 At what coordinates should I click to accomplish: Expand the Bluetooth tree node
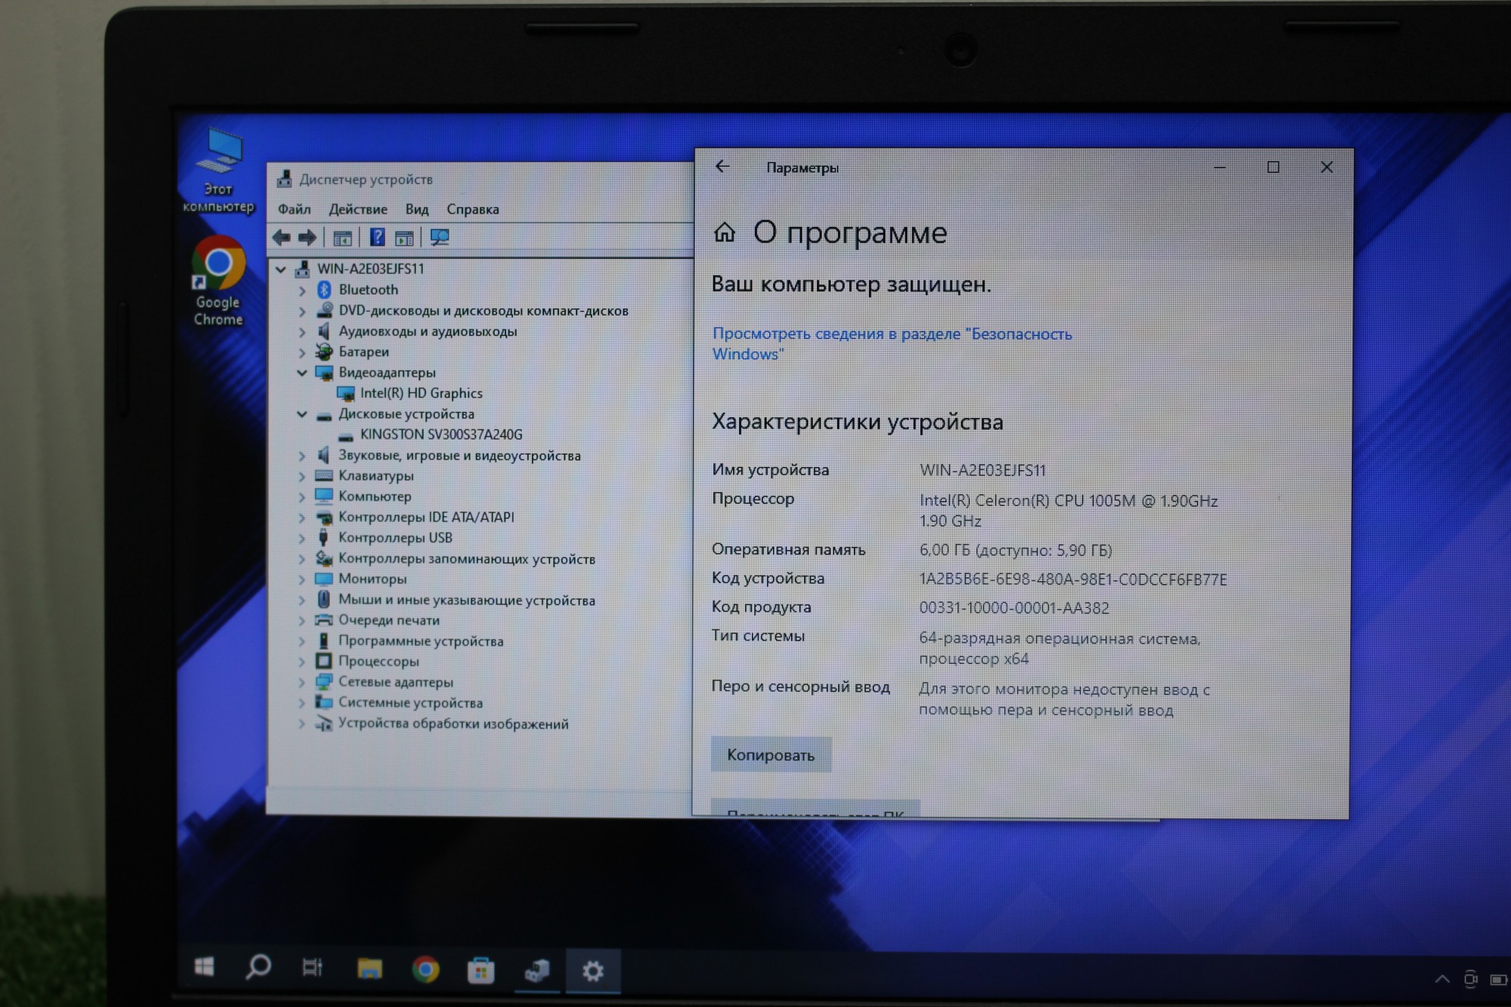pos(302,290)
